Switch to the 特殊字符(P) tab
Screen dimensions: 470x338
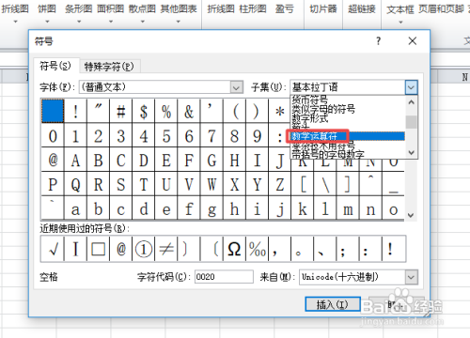109,67
